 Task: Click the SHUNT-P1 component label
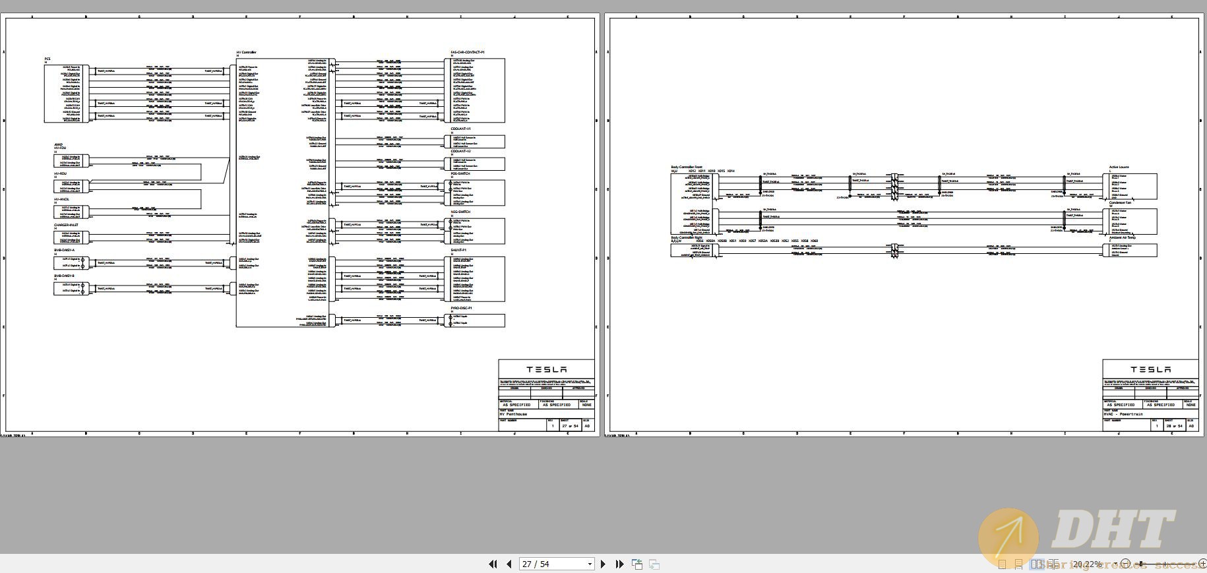(x=458, y=251)
